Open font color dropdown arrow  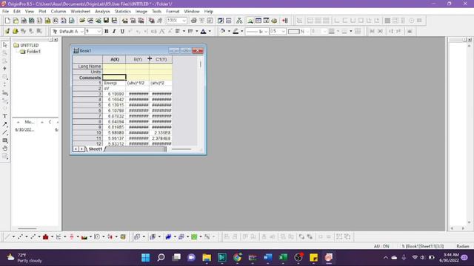tap(210, 31)
